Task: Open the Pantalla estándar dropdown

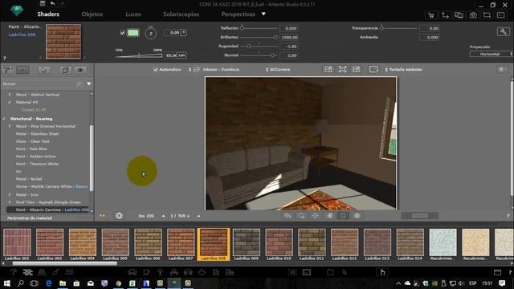Action: click(x=403, y=70)
